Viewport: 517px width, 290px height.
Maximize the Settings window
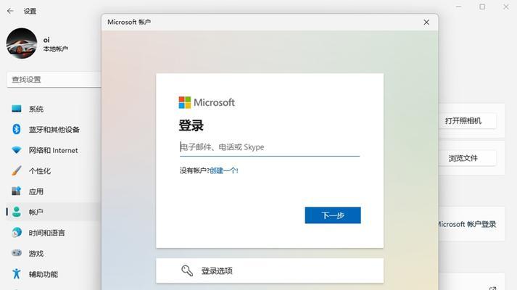pyautogui.click(x=482, y=7)
